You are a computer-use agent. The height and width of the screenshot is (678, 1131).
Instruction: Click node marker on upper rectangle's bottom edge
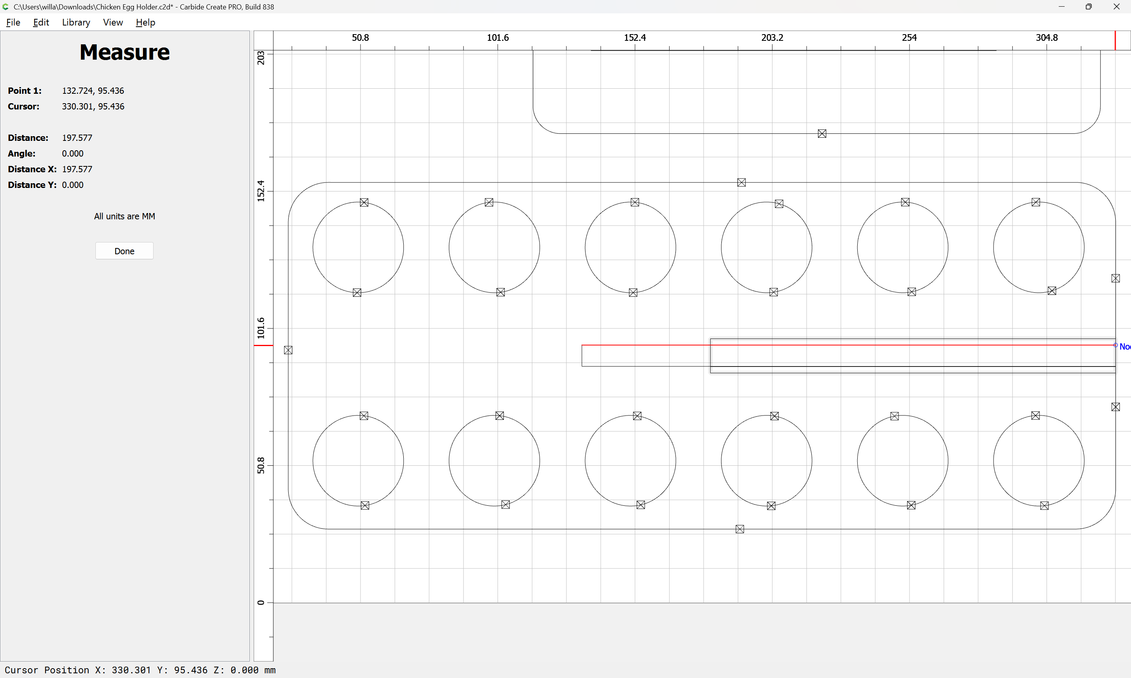tap(822, 133)
